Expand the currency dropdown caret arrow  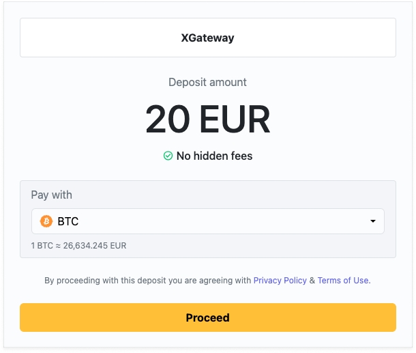[372, 222]
